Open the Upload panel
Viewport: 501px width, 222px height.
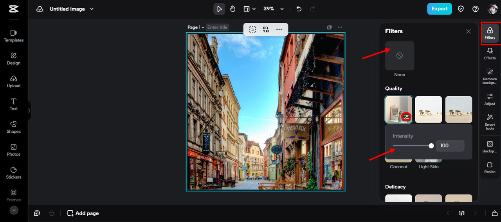point(14,81)
